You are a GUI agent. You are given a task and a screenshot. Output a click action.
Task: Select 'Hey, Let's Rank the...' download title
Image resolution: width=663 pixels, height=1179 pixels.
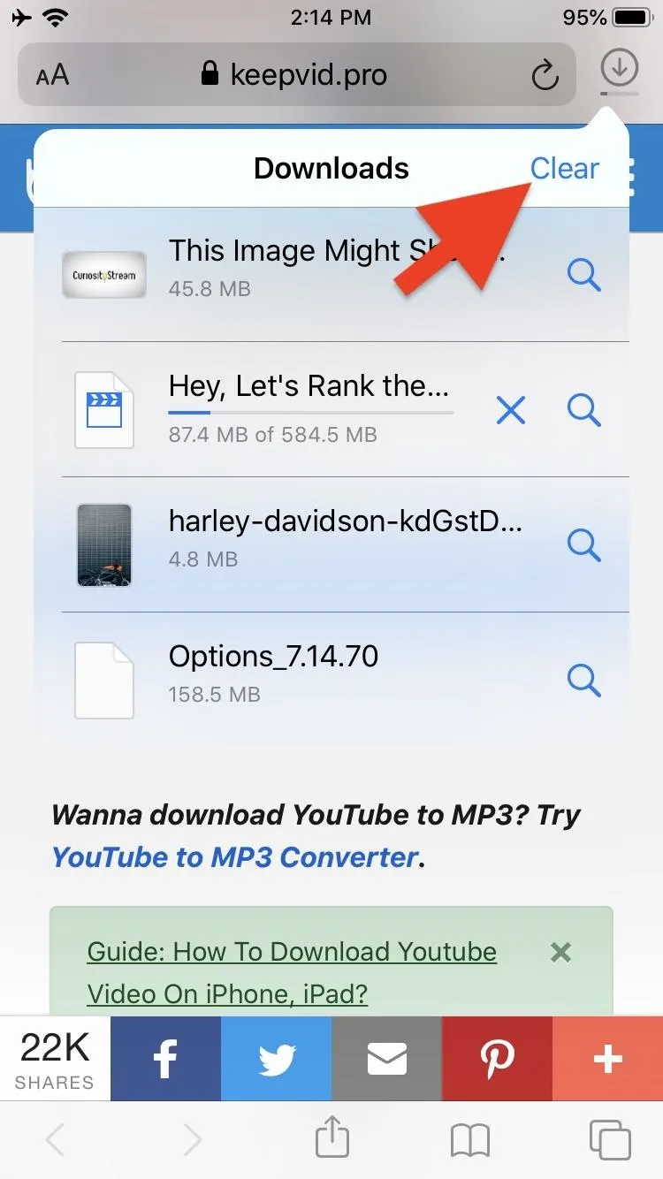coord(309,386)
